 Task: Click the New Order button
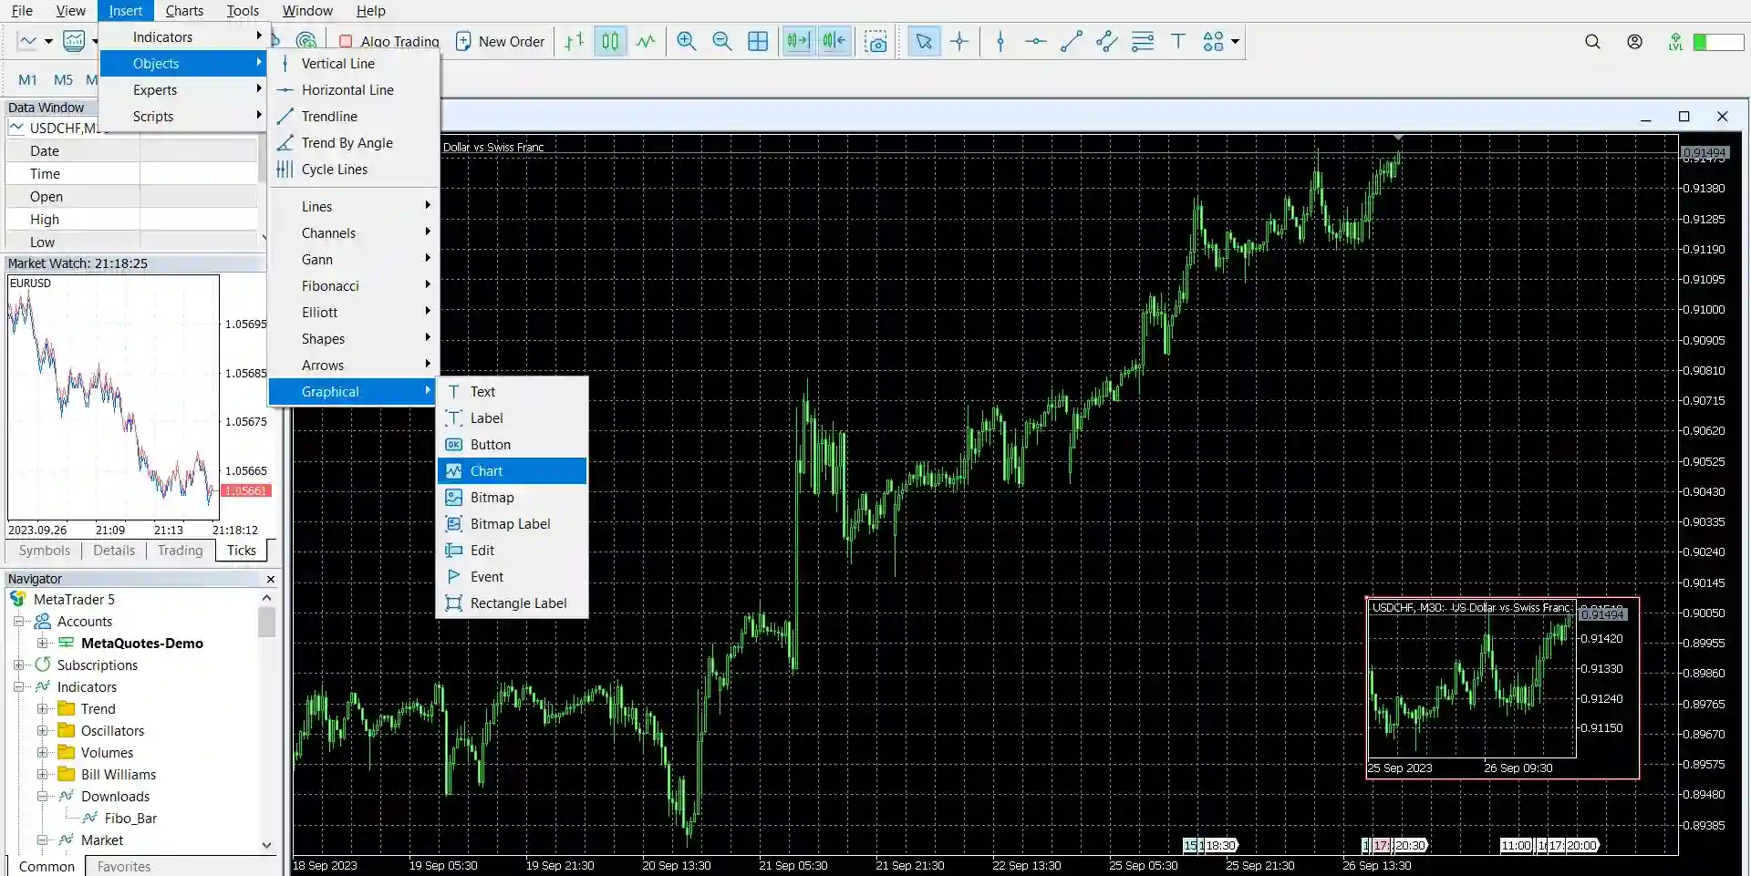500,41
